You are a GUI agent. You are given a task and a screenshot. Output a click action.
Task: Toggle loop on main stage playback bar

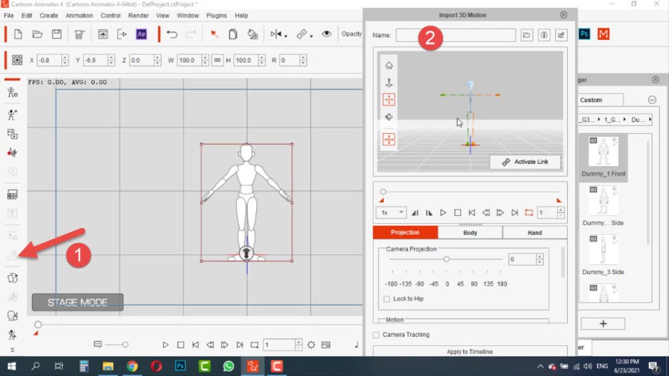coord(254,345)
